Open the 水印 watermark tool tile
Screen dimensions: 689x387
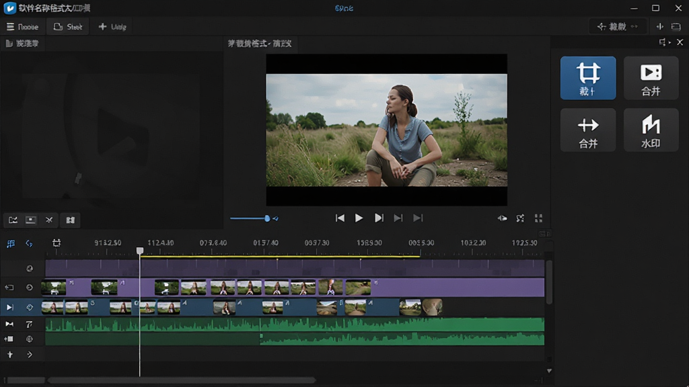point(651,130)
